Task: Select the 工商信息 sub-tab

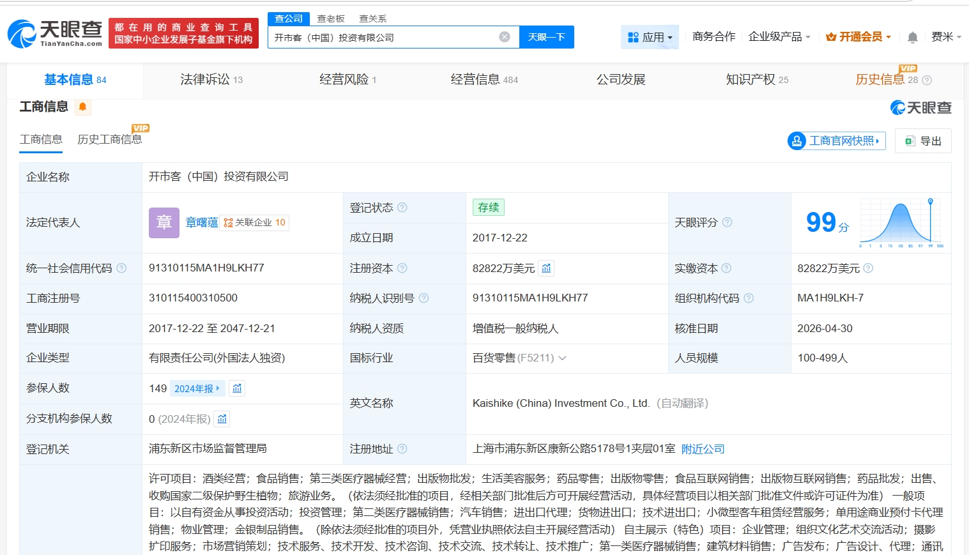Action: coord(41,140)
